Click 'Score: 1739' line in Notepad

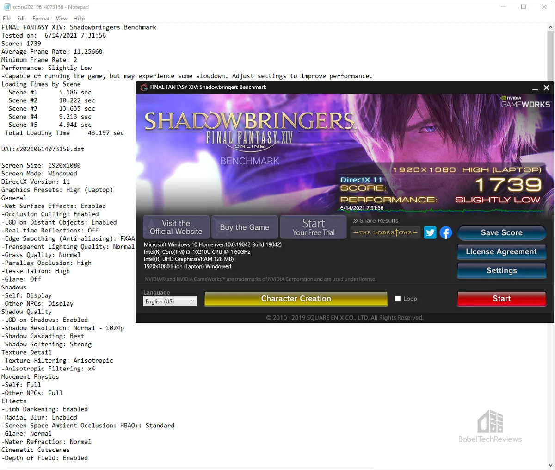[x=21, y=44]
